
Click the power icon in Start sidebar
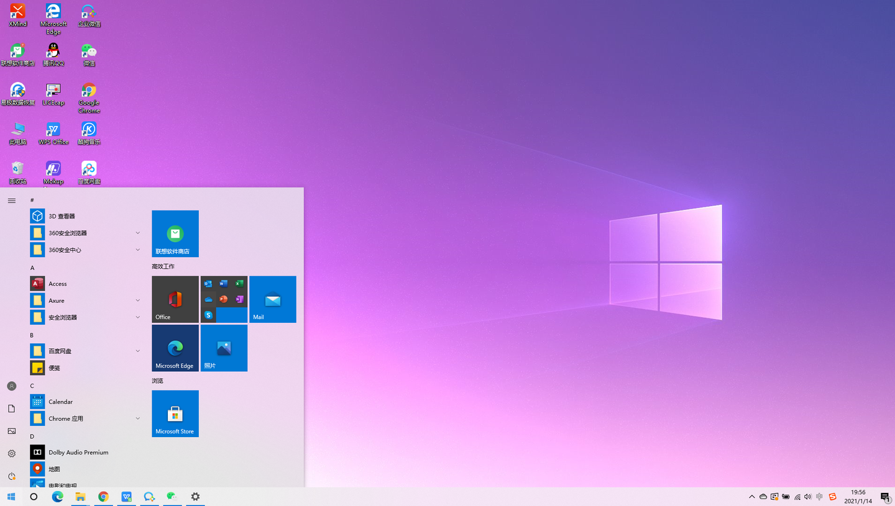point(11,476)
